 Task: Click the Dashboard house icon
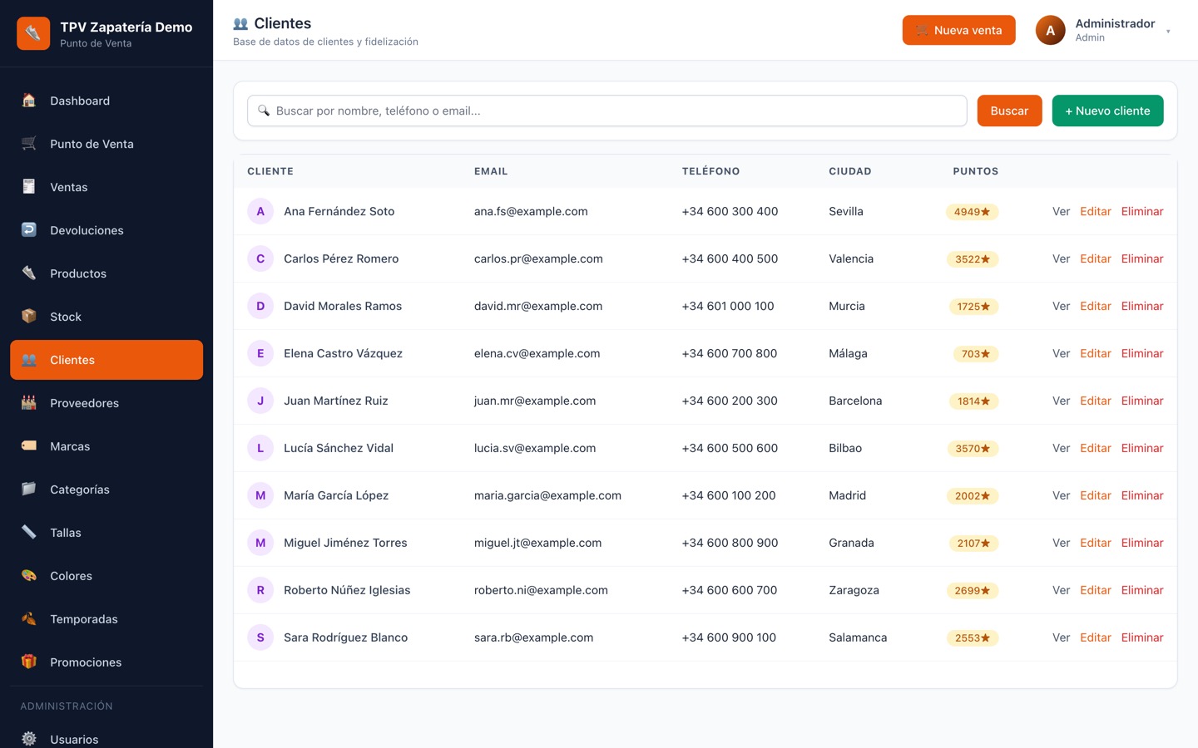pyautogui.click(x=29, y=101)
